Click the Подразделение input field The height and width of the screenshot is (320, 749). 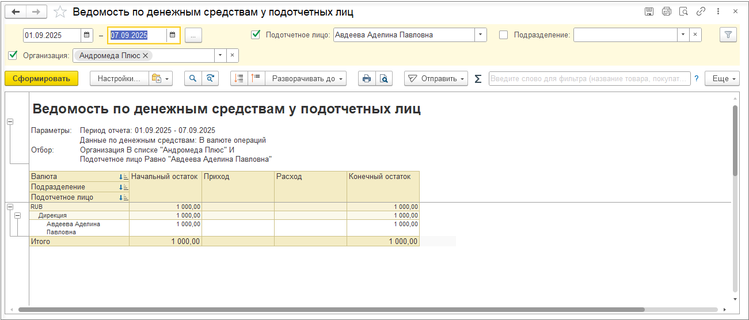pos(625,35)
